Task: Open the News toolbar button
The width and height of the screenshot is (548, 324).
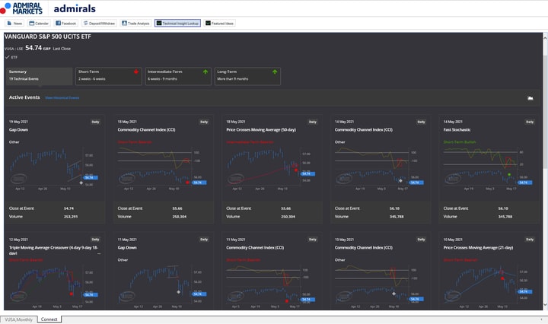Action: [x=14, y=24]
